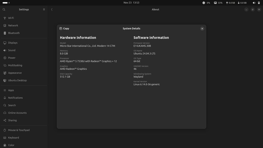The height and width of the screenshot is (148, 263).
Task: Click the Multitasking icon in sidebar
Action: click(x=5, y=65)
